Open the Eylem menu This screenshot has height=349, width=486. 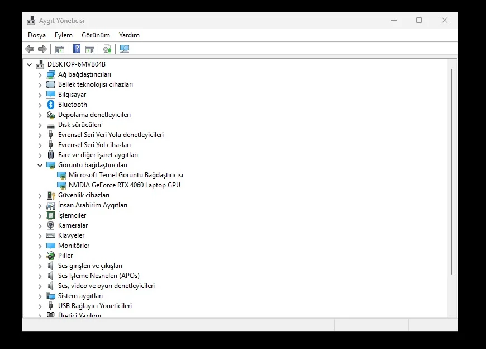coord(64,35)
